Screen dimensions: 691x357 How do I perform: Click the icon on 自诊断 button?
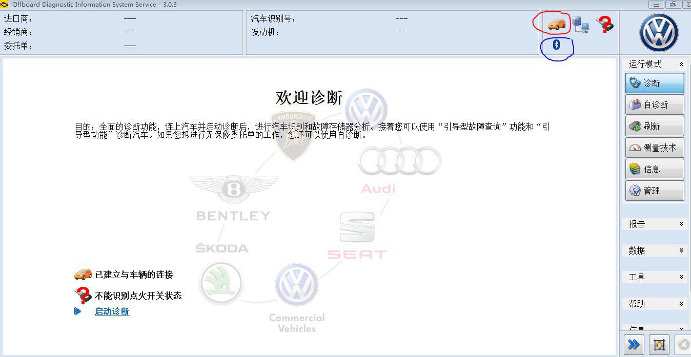pos(635,104)
